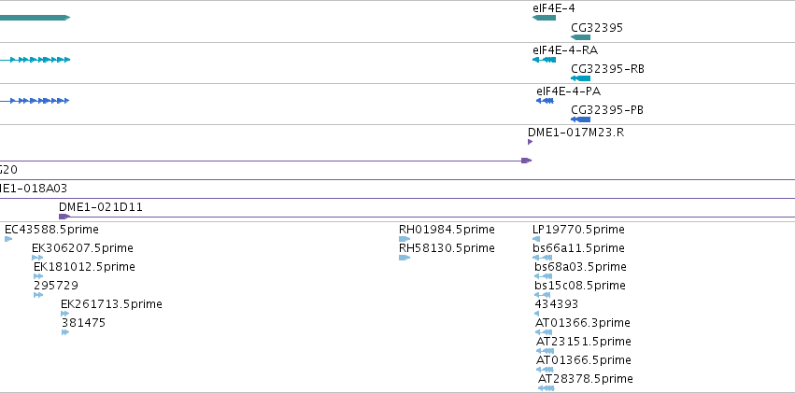Select the EC43588.5prime EST glyph
795x393 pixels.
coord(8,239)
